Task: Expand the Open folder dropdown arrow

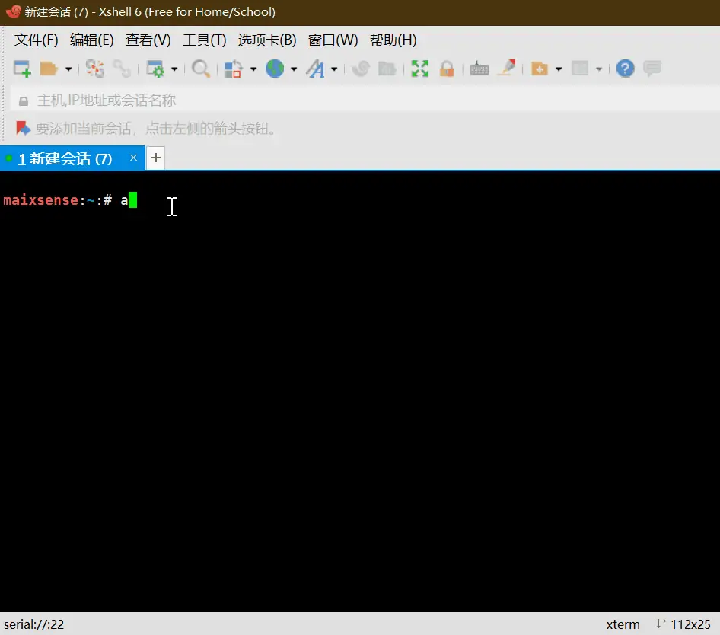Action: (x=68, y=69)
